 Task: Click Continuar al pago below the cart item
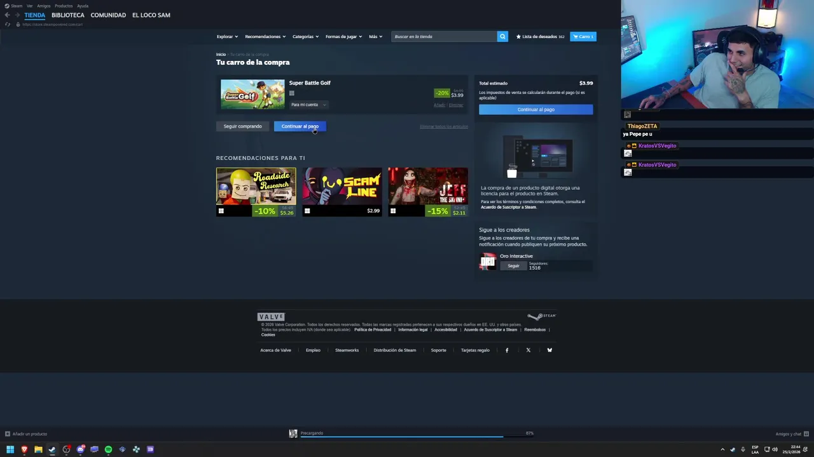click(300, 126)
